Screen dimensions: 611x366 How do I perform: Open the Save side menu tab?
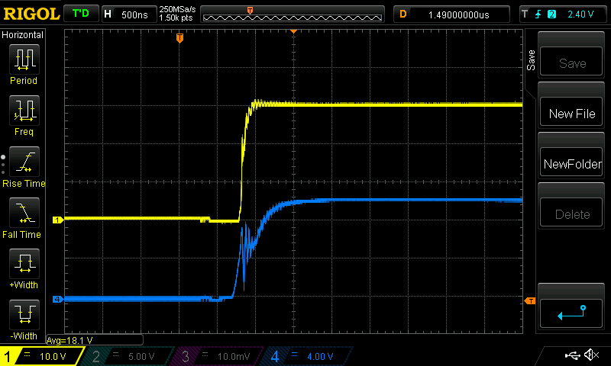(531, 61)
